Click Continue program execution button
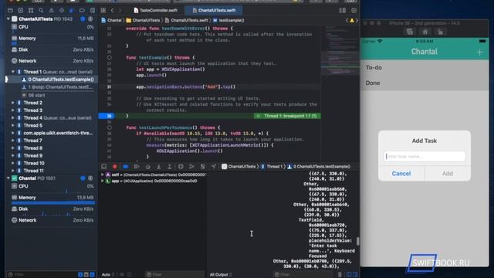This screenshot has width=494, height=278. [x=137, y=167]
